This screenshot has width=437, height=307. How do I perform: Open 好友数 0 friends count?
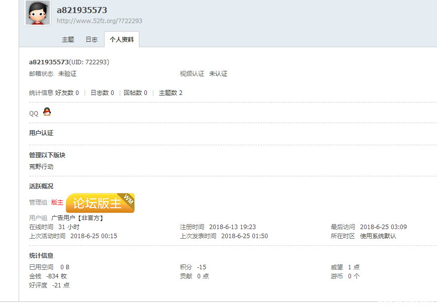tap(67, 93)
